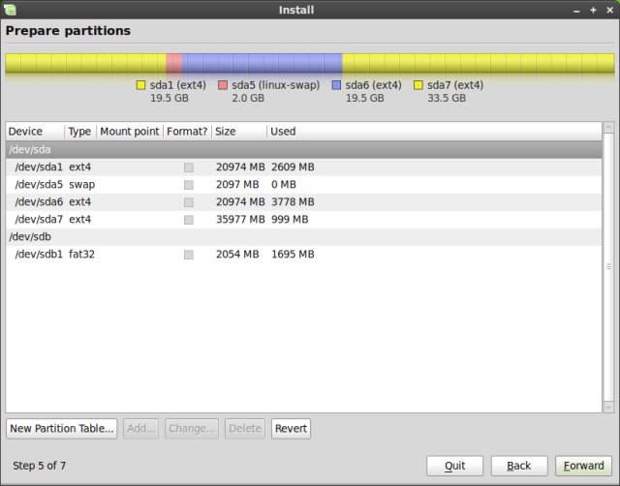Select the red swap segment in partition bar
Viewport: 620px width, 486px height.
coord(174,63)
